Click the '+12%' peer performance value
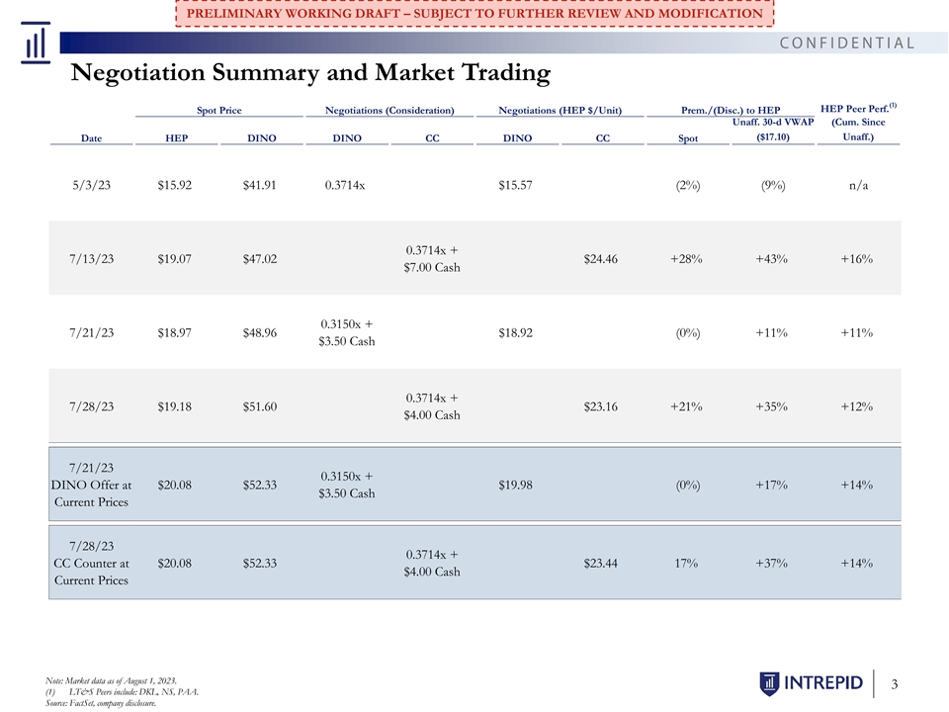Viewport: 949px width, 712px height. tap(857, 406)
